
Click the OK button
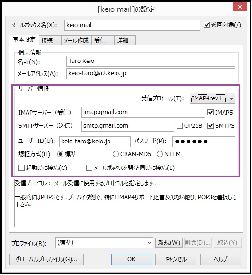tap(131, 259)
